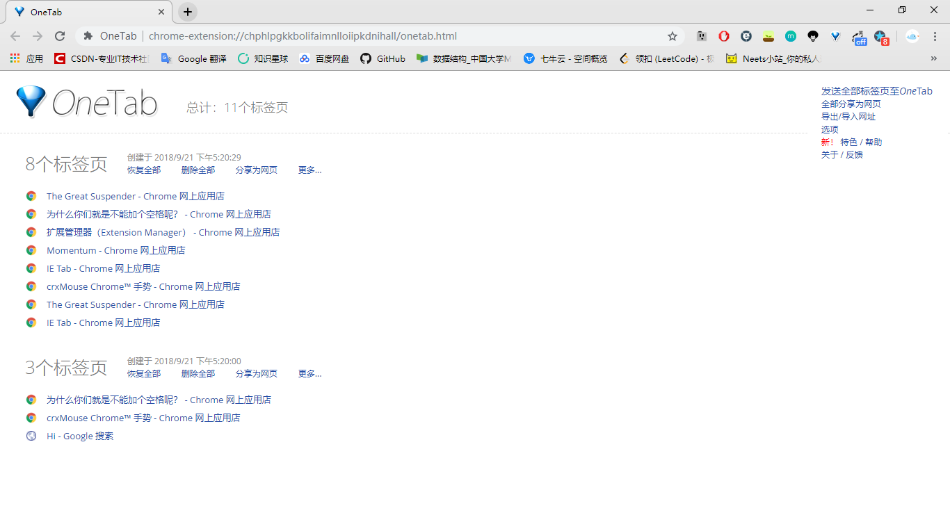This screenshot has width=950, height=506.
Task: Click the 3个标签页 group heading
Action: [x=66, y=368]
